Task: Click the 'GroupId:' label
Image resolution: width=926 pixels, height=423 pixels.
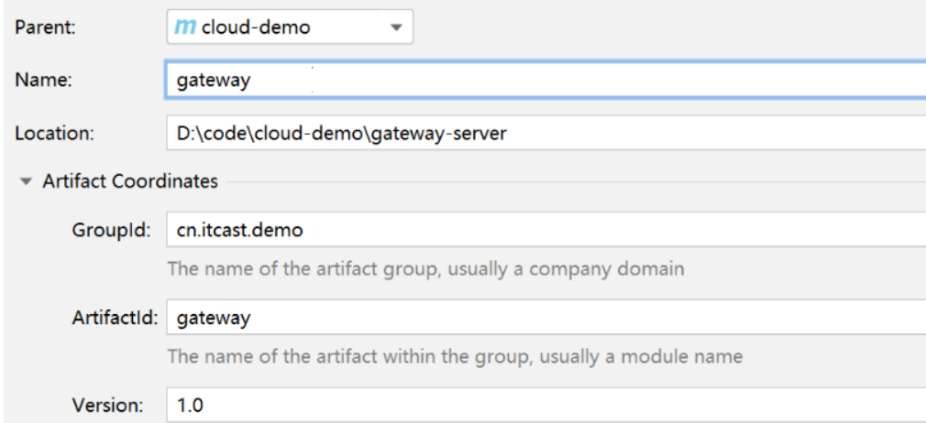Action: [x=112, y=231]
